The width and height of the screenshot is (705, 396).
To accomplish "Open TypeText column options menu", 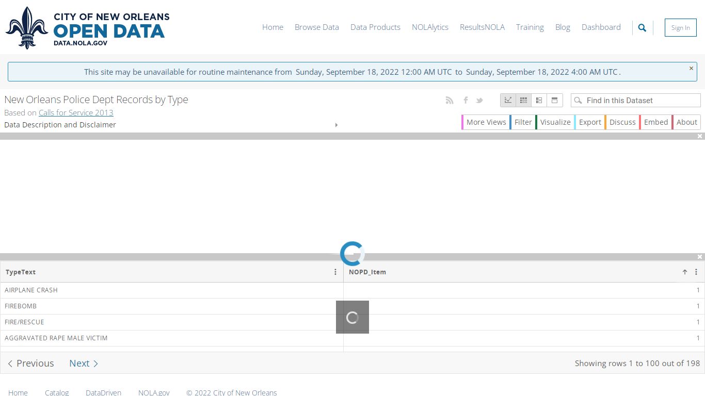I will (x=335, y=272).
